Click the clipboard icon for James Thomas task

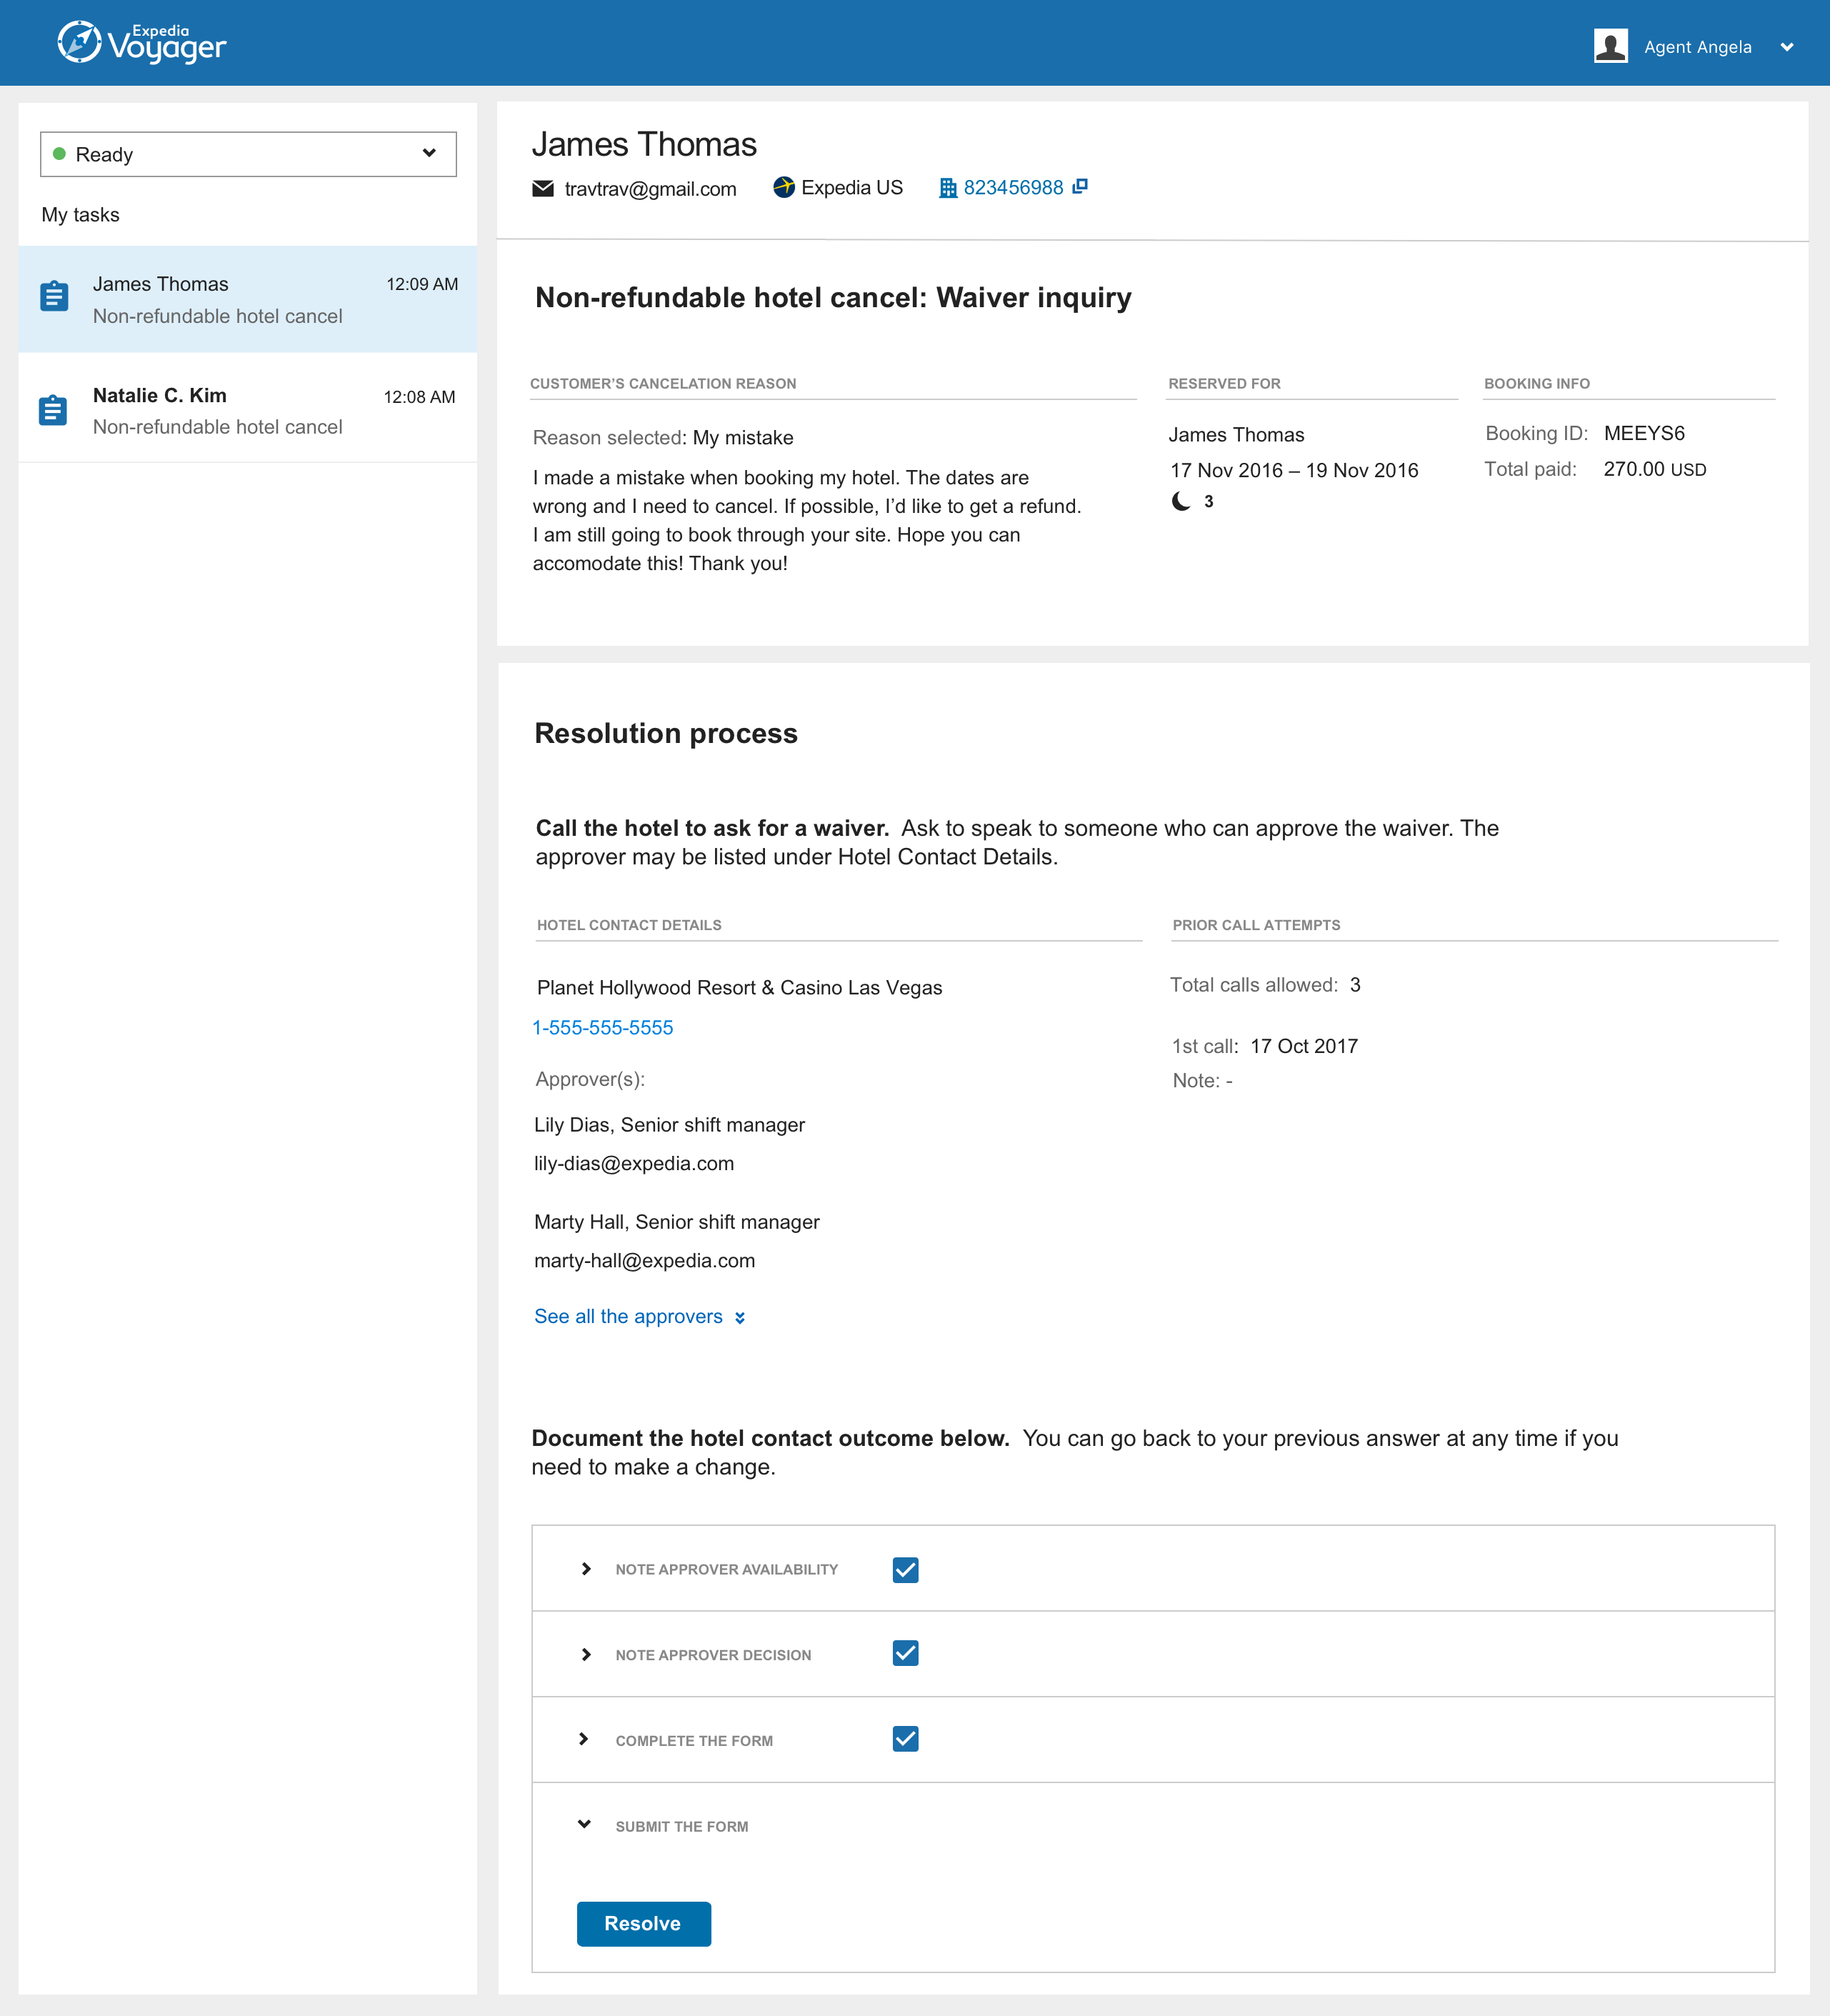54,297
